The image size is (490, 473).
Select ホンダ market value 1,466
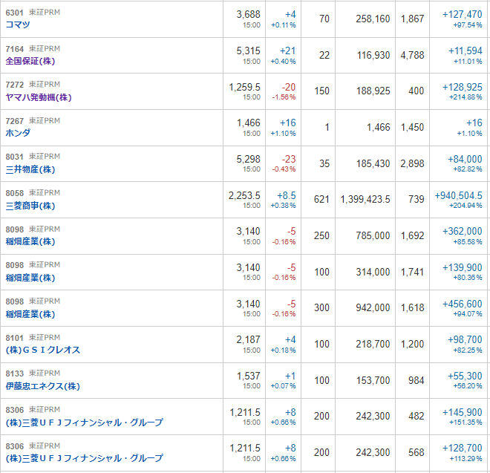click(379, 127)
